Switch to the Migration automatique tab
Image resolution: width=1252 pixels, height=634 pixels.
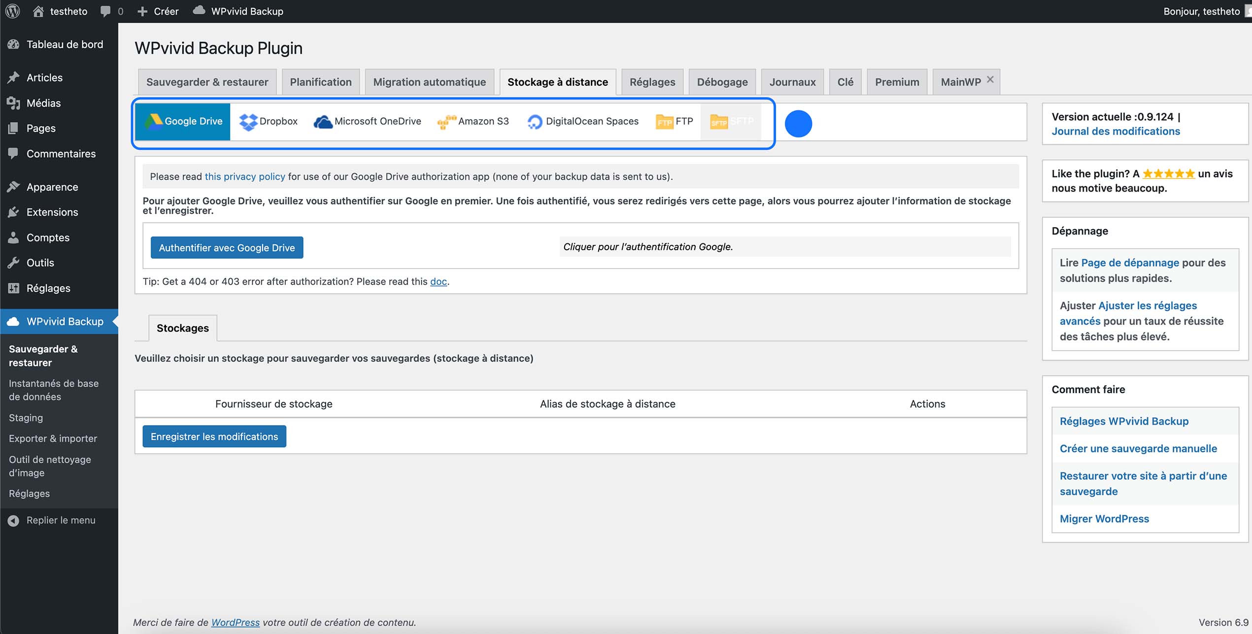[429, 82]
